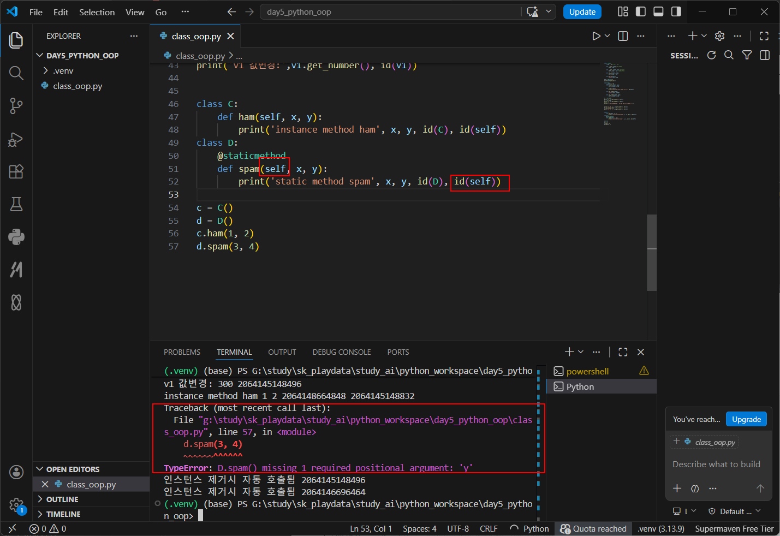Click the code minimap preview
The width and height of the screenshot is (780, 536).
click(x=621, y=94)
